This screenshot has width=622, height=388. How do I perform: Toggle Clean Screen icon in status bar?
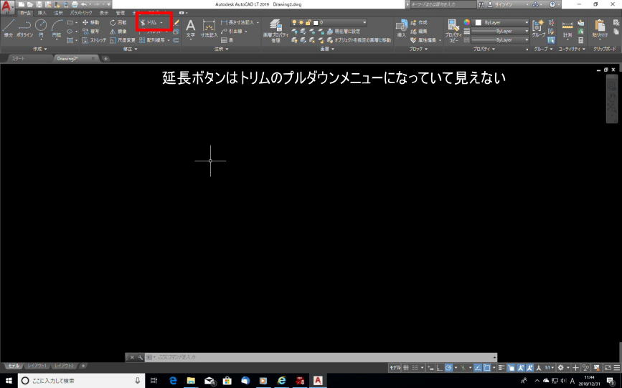coord(608,368)
